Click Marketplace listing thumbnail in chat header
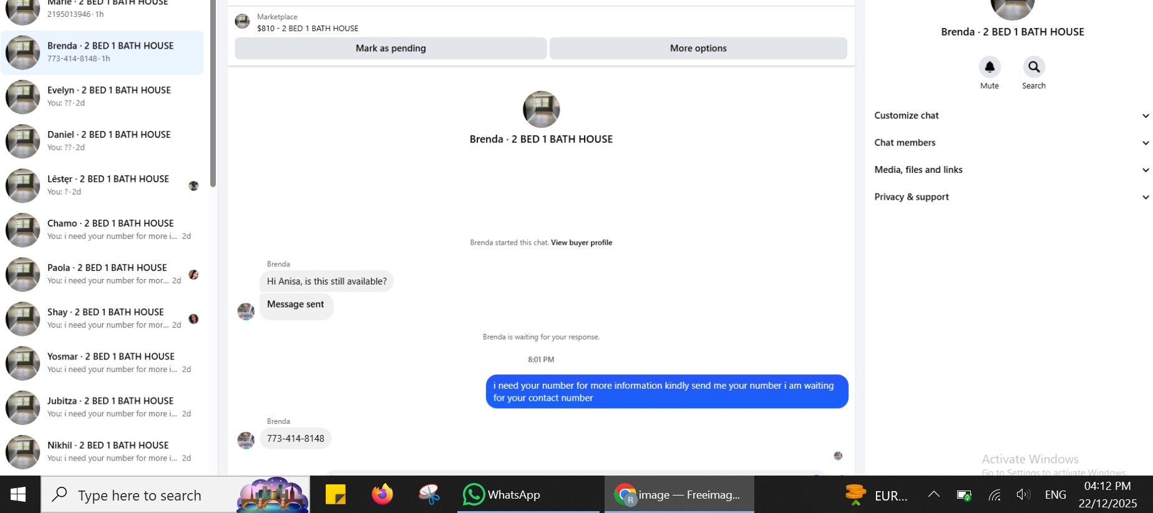This screenshot has width=1153, height=513. 242,22
